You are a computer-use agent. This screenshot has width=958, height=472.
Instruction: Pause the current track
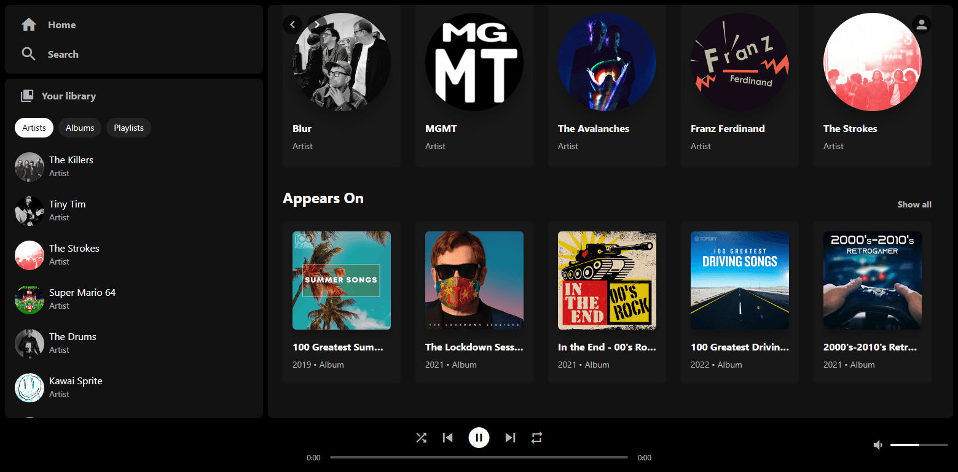coord(479,438)
